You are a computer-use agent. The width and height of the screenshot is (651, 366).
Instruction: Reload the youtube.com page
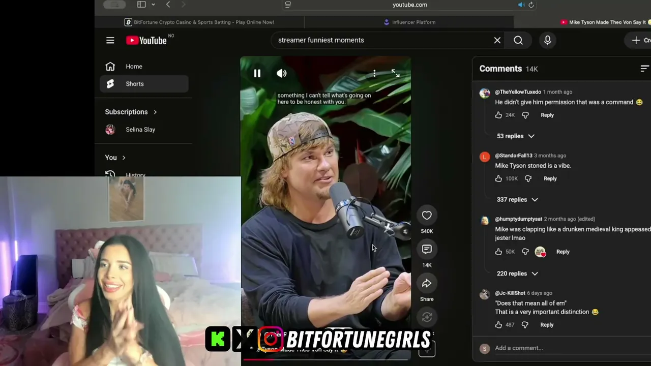[531, 5]
